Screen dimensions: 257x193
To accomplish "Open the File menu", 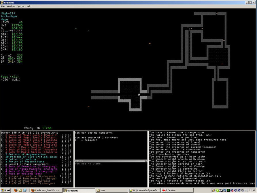I will (3, 6).
